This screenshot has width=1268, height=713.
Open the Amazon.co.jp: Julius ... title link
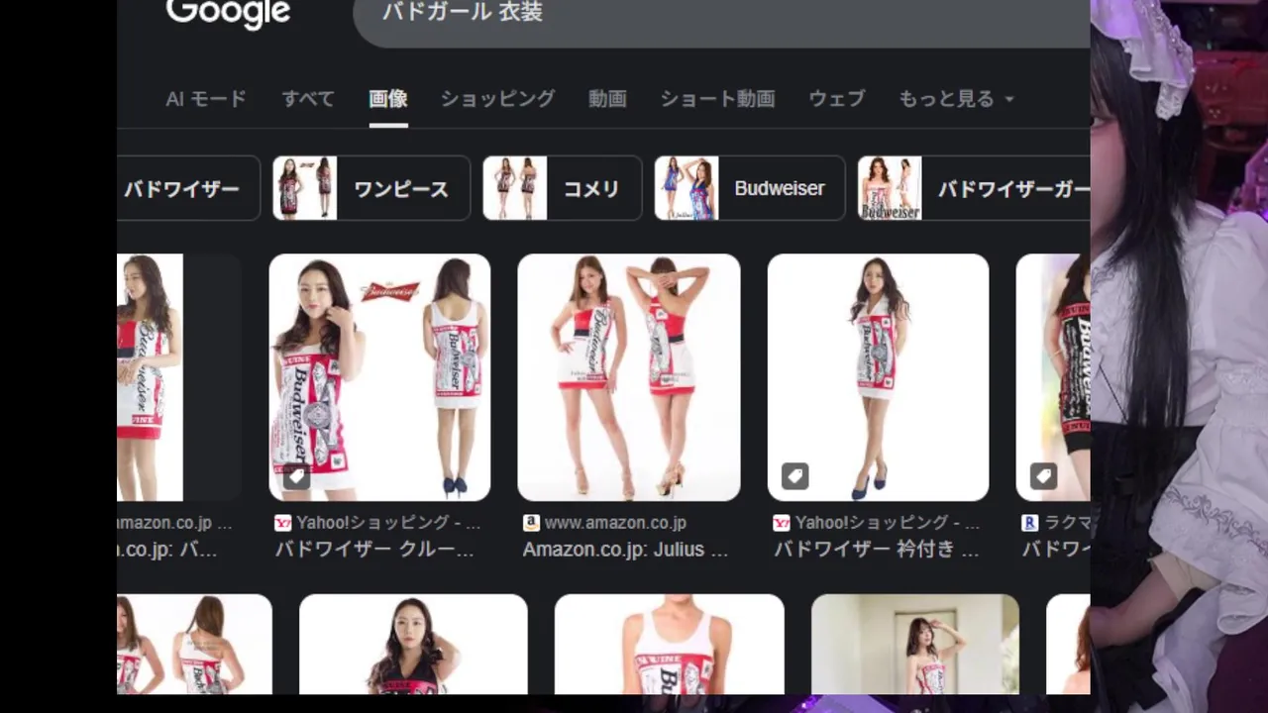pyautogui.click(x=625, y=550)
